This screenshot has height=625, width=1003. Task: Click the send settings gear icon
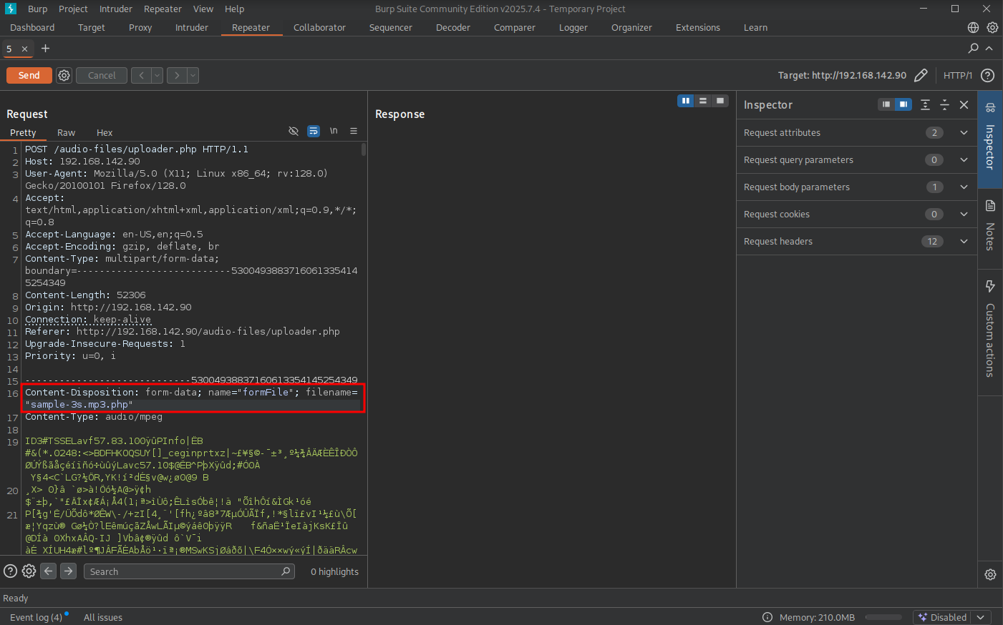[x=64, y=75]
